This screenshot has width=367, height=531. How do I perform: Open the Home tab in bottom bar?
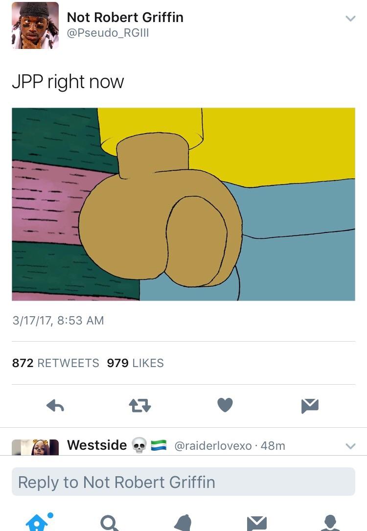tap(39, 522)
